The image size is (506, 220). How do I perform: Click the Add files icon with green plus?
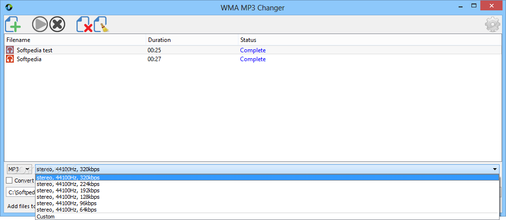(13, 24)
